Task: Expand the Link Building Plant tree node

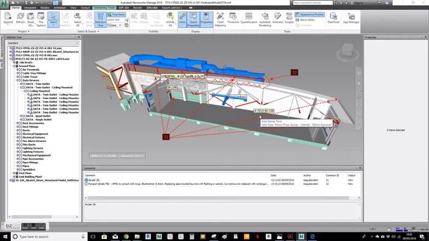Action: [x=14, y=177]
